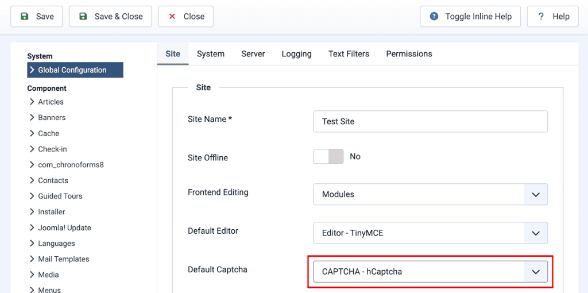Open the Frontend Editing dropdown
Screen dimensions: 588x293
[x=431, y=194]
